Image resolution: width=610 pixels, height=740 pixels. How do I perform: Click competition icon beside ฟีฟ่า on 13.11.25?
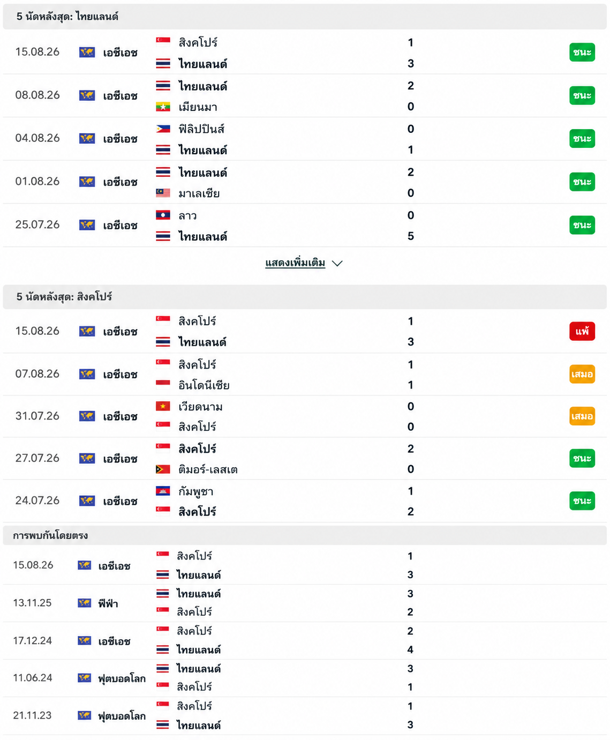[x=85, y=603]
